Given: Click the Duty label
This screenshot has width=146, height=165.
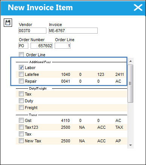Looking at the screenshot, I should tap(29, 101).
